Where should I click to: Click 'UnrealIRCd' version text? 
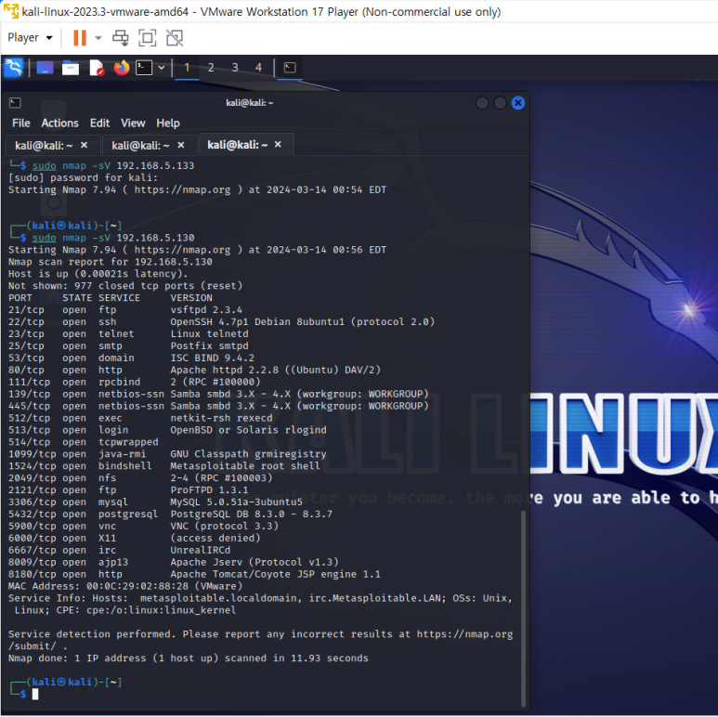200,550
